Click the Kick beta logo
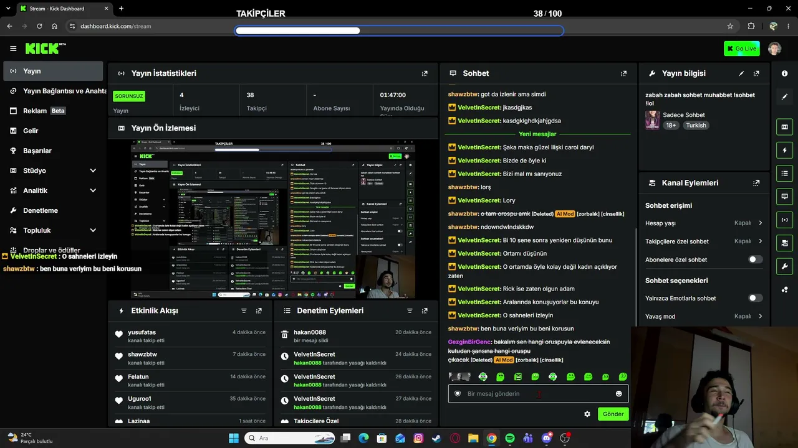Screen dimensions: 798x448 tap(46, 49)
